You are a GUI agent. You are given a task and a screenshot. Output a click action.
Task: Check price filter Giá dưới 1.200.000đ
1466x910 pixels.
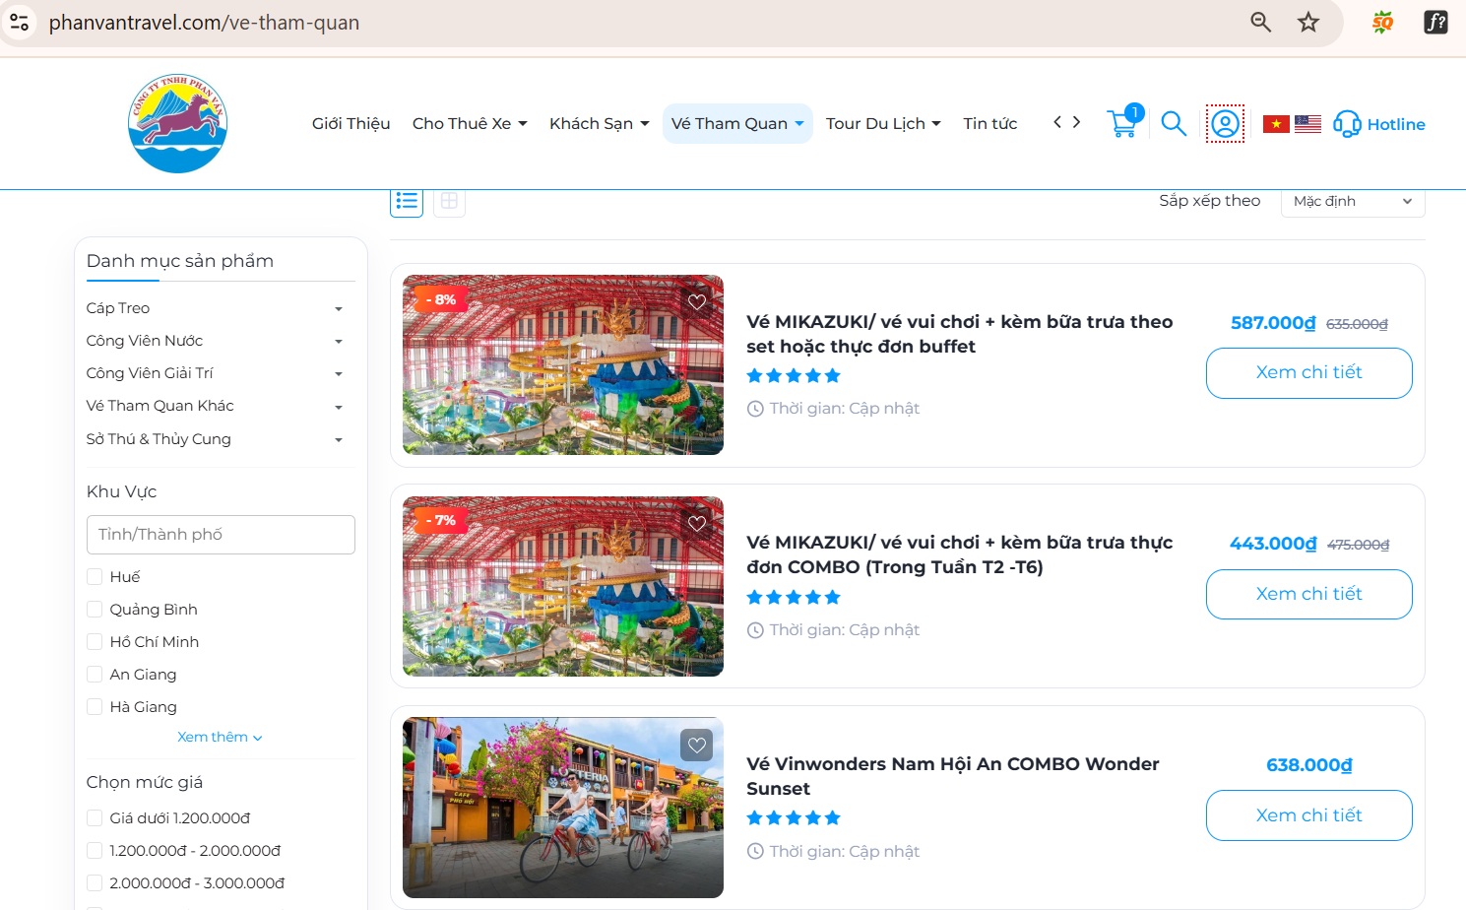(x=95, y=817)
